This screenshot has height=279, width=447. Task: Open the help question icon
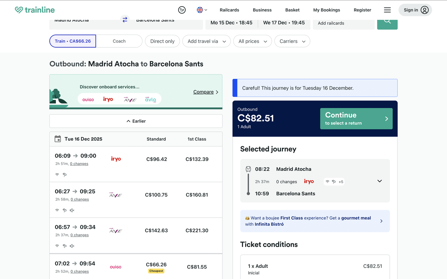coord(182,10)
